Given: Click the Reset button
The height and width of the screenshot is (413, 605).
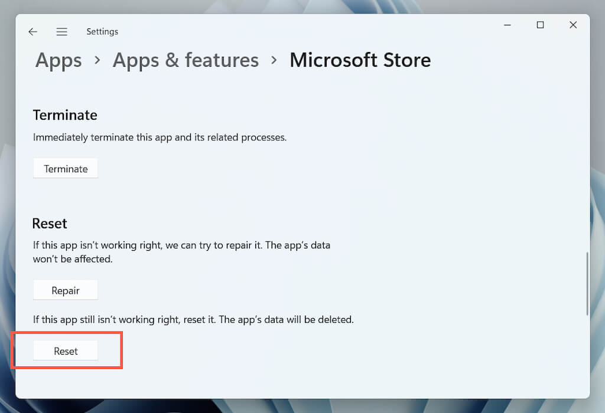Looking at the screenshot, I should click(66, 351).
